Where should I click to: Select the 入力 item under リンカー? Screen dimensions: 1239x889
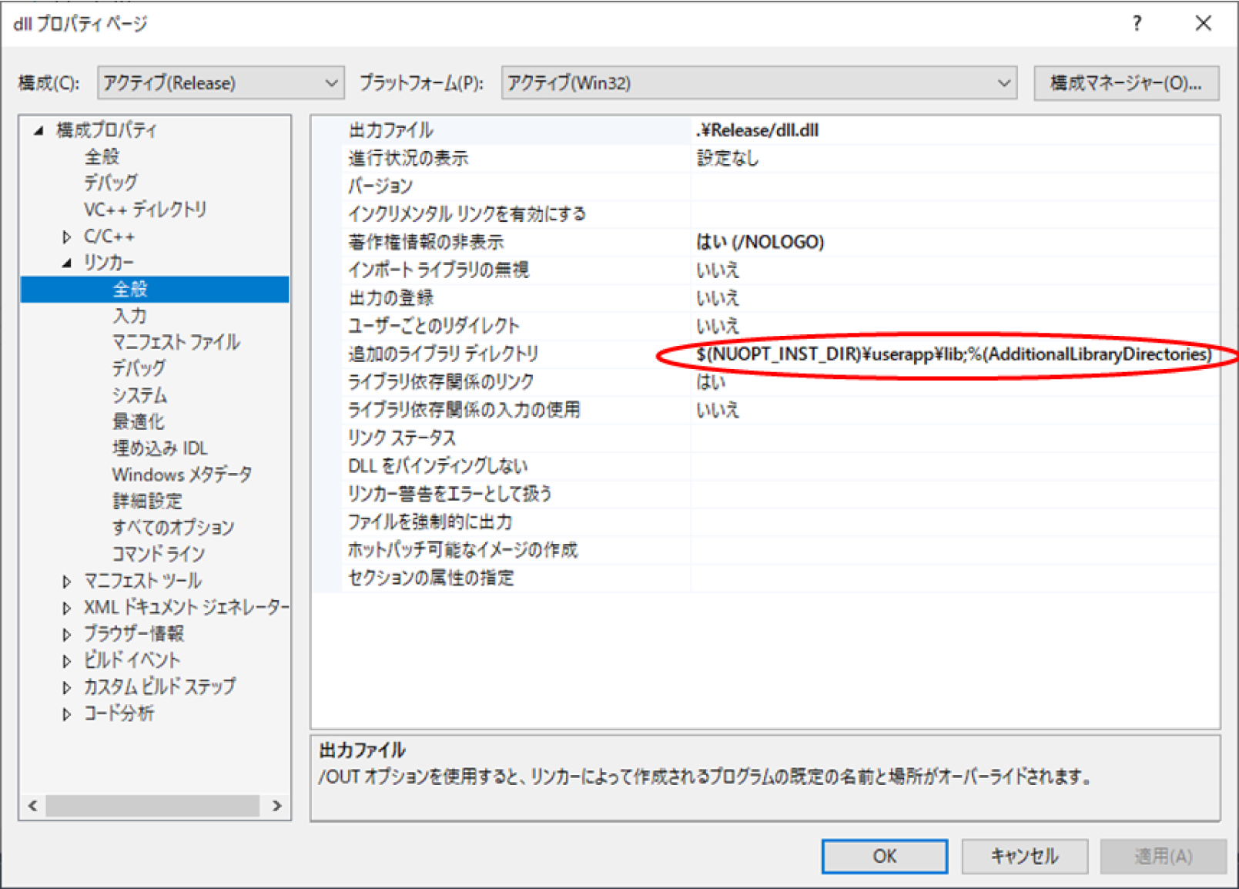click(x=129, y=316)
